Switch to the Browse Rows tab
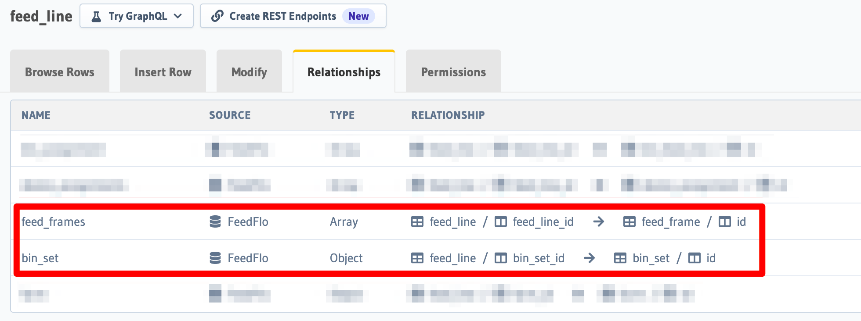 point(59,71)
